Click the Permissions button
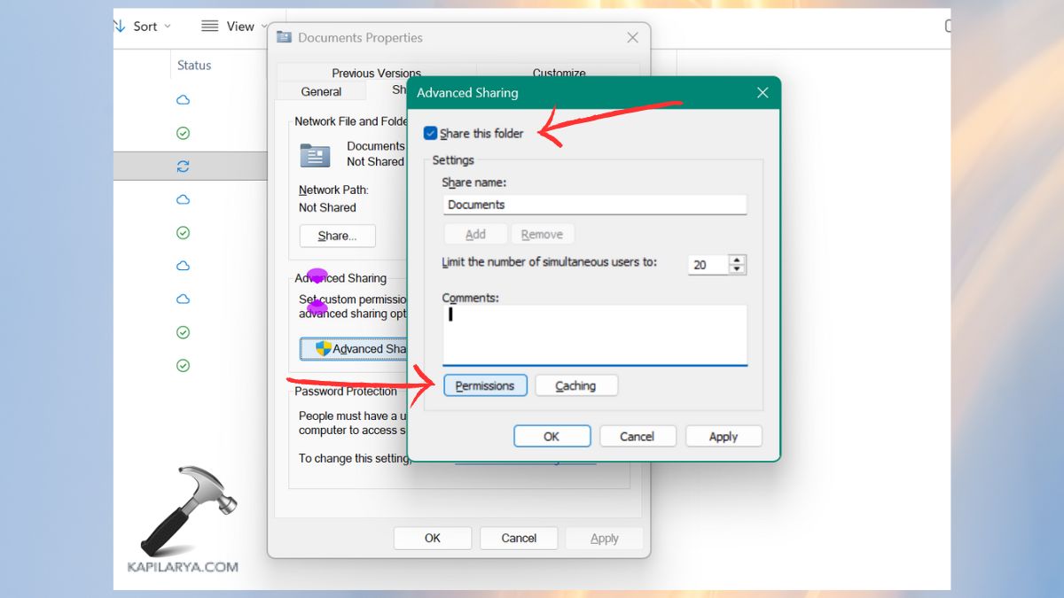This screenshot has height=598, width=1064. pyautogui.click(x=485, y=385)
